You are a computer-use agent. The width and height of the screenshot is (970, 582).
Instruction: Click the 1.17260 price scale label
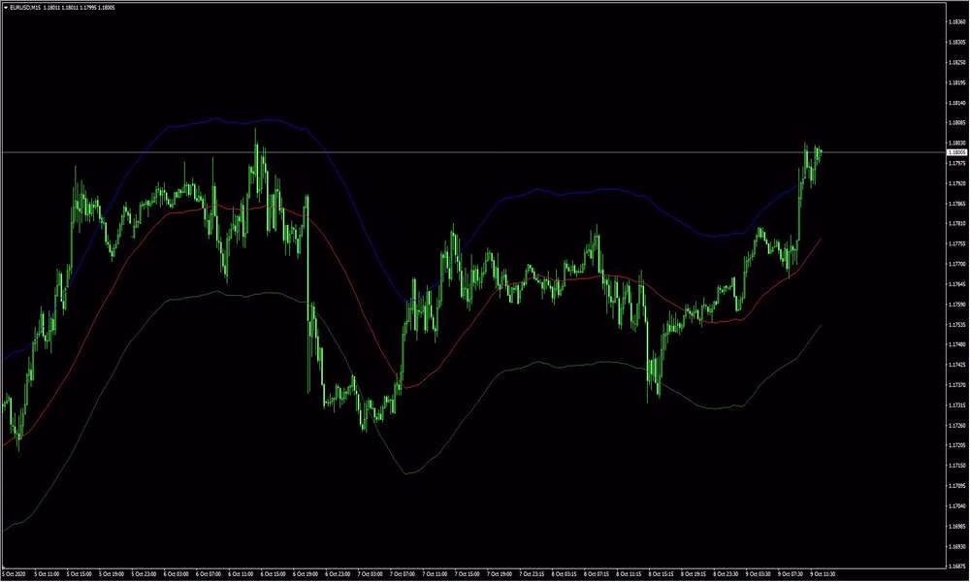tap(957, 426)
